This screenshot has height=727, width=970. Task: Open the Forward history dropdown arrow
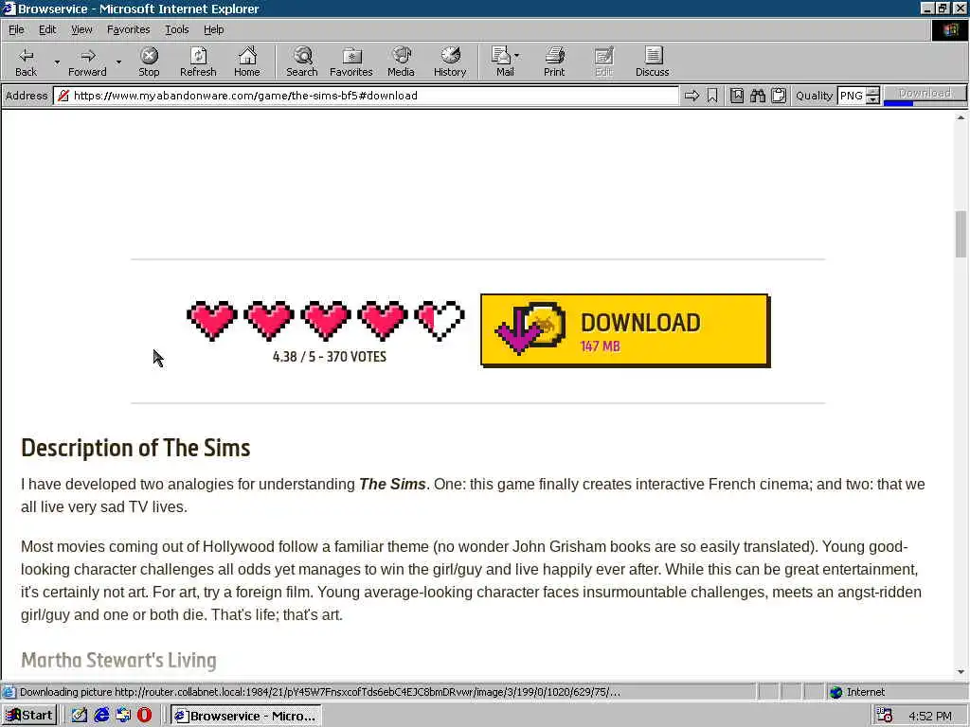[x=118, y=62]
